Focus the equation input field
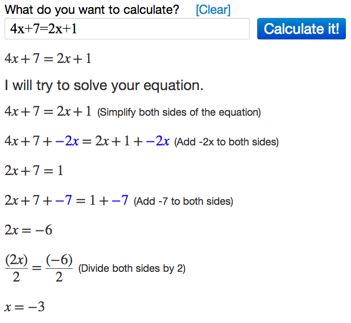 [x=127, y=29]
